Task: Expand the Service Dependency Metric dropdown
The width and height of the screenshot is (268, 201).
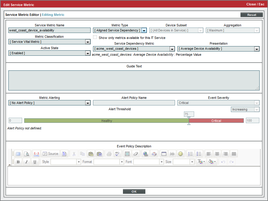Action: pos(172,49)
